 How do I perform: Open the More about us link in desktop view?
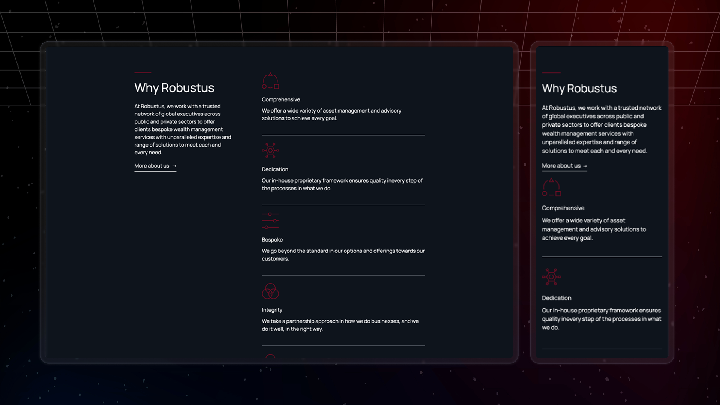[151, 166]
